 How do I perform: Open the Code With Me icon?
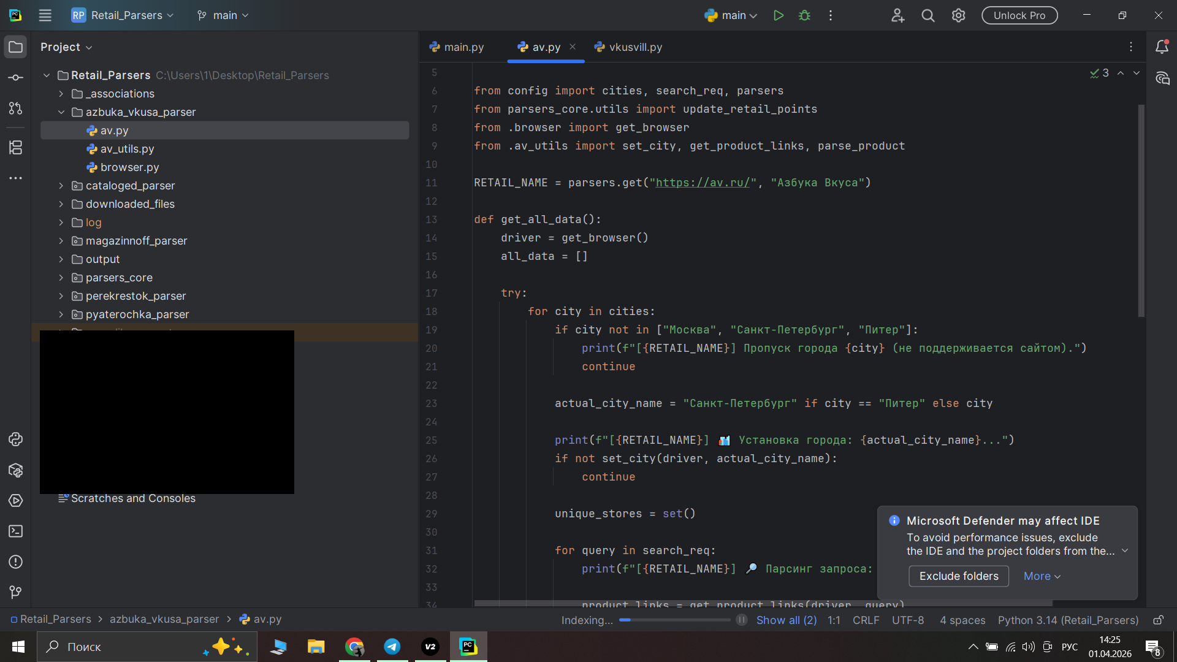click(x=897, y=15)
